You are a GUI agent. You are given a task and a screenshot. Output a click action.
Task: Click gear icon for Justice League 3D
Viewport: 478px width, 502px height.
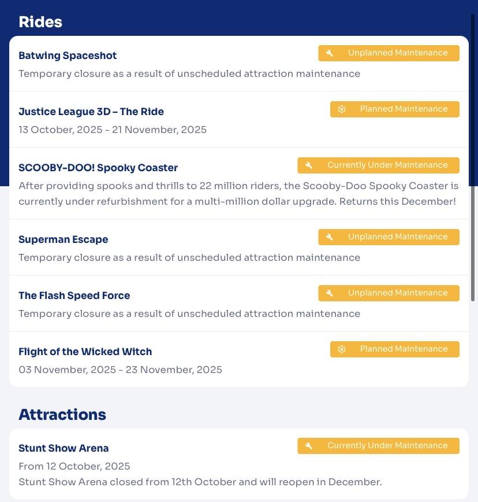342,109
